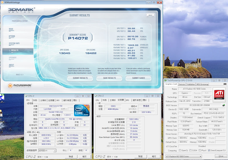Click the camera screenshot icon in GPU-Z

click(x=225, y=84)
